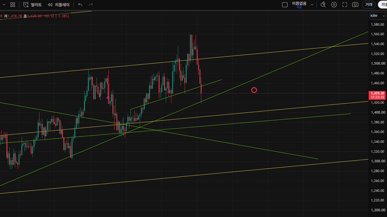Switch chart to fullscreen mode
This screenshot has width=387, height=217.
click(344, 5)
